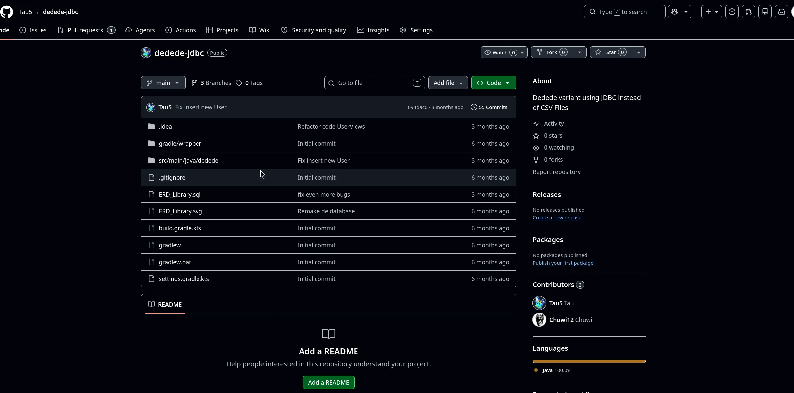Open Chuwi12 contributor avatar

tap(539, 320)
